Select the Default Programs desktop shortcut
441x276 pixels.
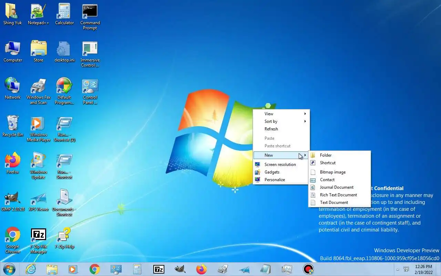[x=64, y=91]
